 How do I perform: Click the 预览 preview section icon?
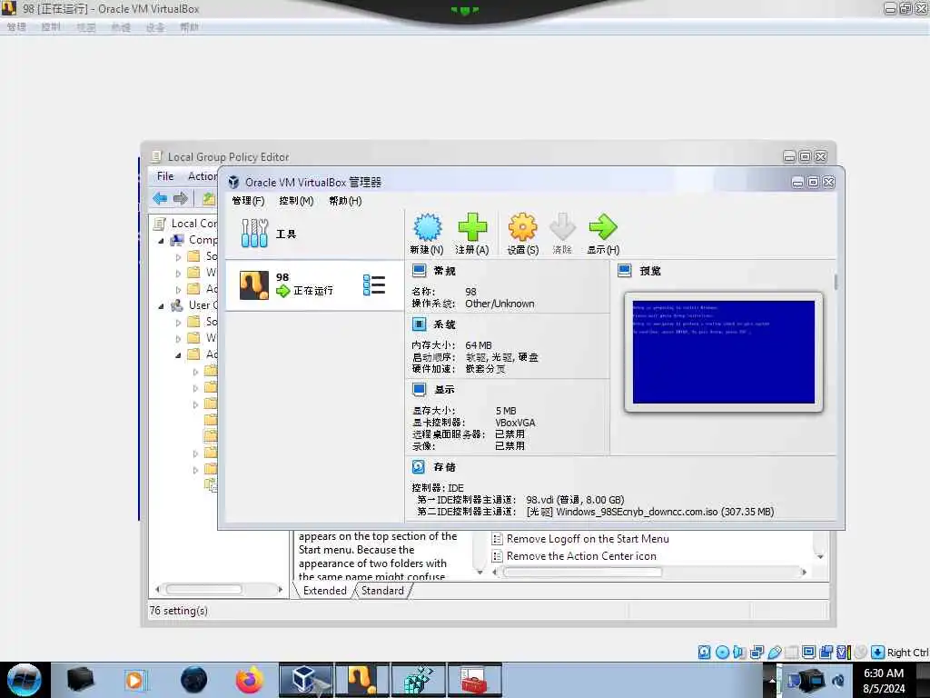[x=625, y=271]
